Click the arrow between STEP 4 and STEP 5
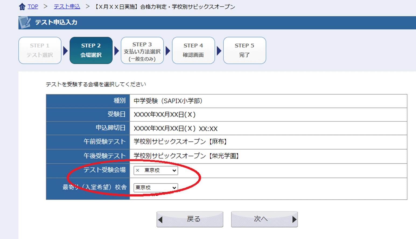 219,51
